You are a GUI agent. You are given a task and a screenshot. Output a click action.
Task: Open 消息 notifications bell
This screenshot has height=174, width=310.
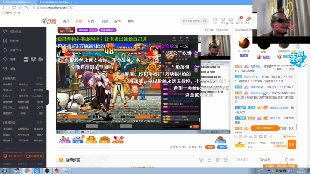pos(247,20)
